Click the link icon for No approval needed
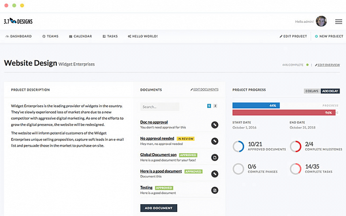This screenshot has height=216, width=346. pyautogui.click(x=215, y=141)
